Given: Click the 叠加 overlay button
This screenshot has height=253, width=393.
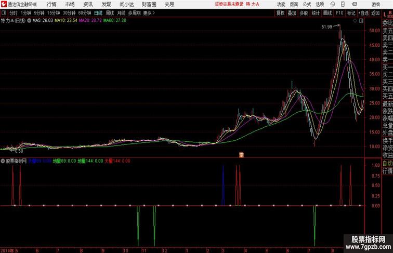Looking at the screenshot, I should [x=292, y=13].
